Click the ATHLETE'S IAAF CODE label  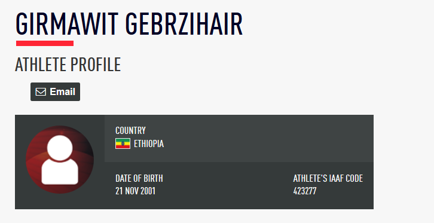(x=328, y=178)
